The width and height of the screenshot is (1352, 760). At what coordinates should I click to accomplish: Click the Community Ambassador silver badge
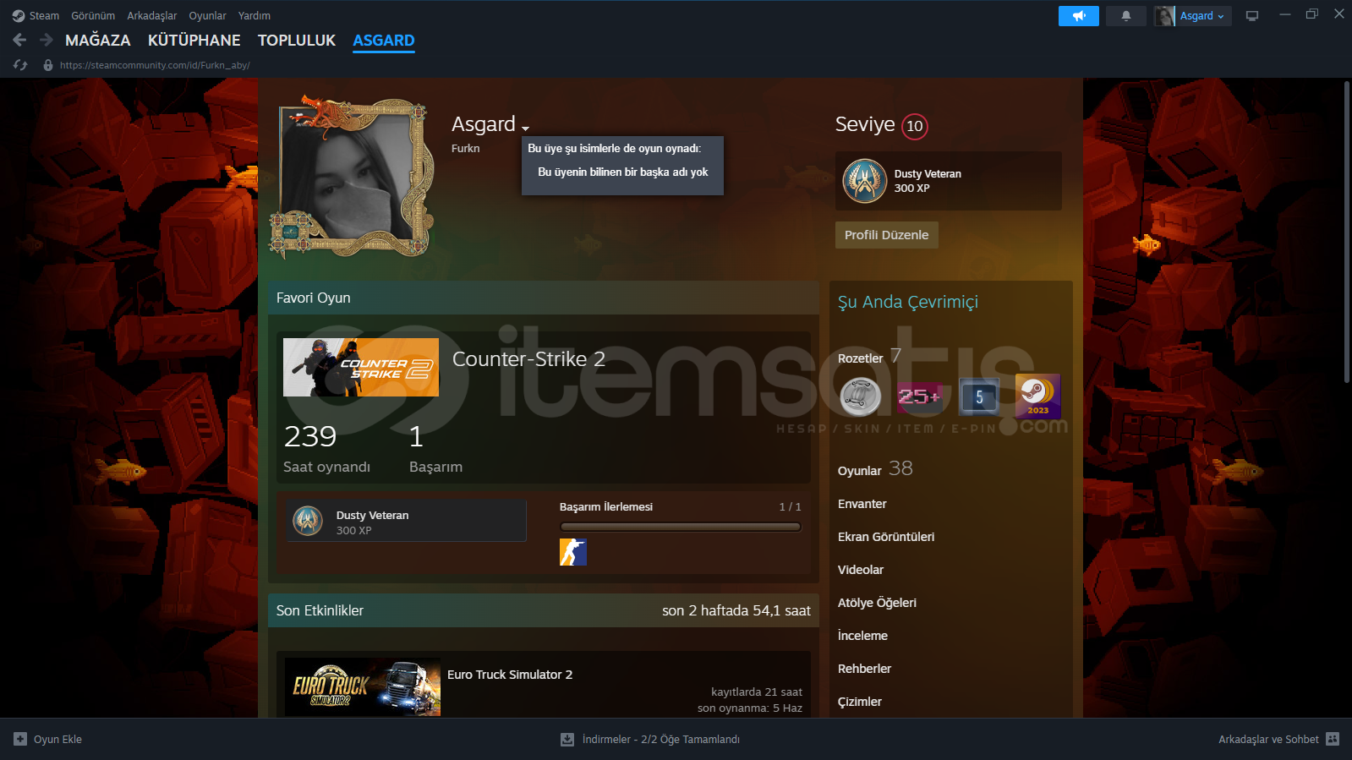(861, 396)
